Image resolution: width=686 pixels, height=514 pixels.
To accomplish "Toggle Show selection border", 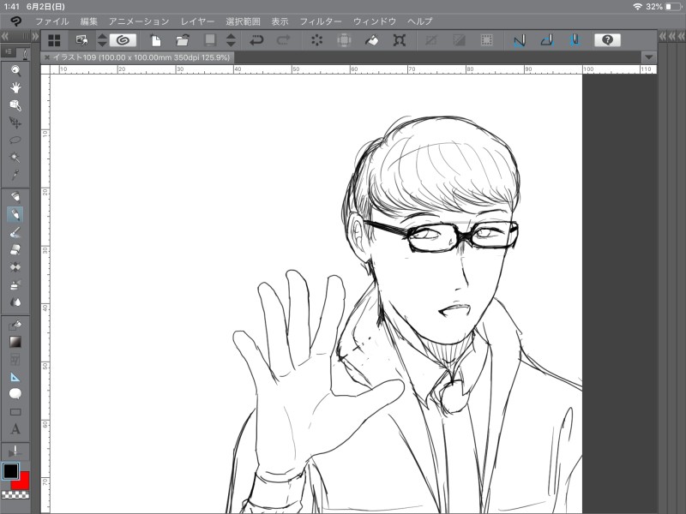I will 486,40.
